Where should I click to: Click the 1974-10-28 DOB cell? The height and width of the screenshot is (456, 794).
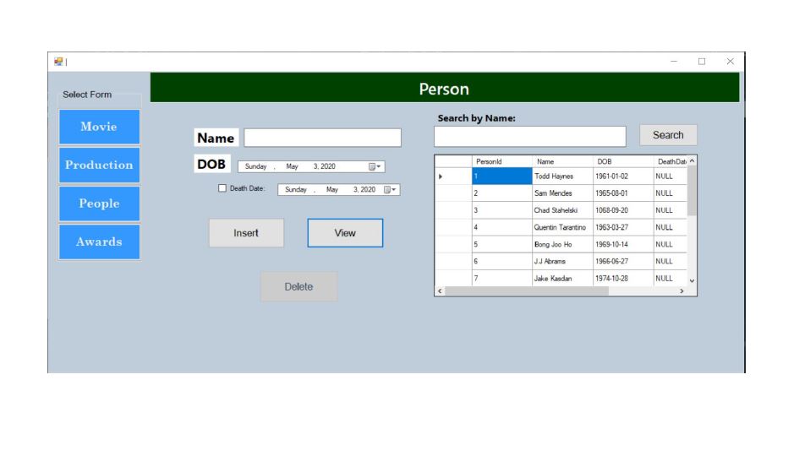(623, 278)
